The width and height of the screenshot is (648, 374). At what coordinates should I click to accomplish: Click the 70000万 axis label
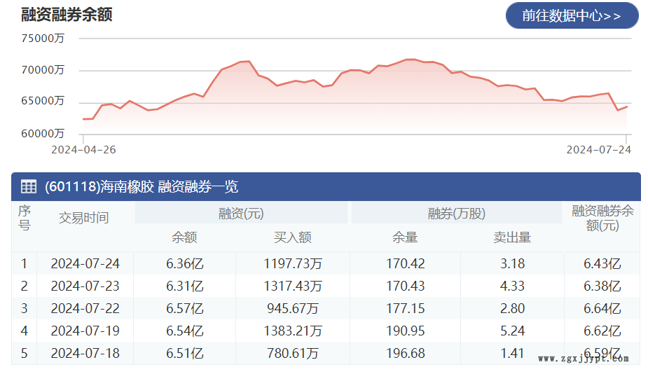tap(43, 70)
